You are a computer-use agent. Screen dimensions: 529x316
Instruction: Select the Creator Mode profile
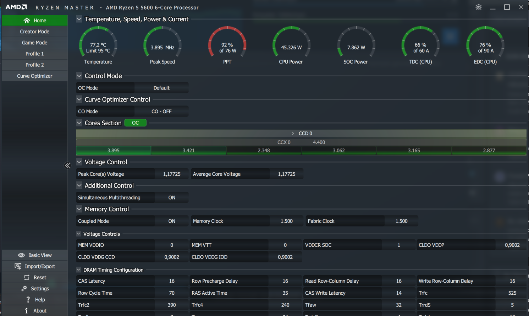(34, 32)
